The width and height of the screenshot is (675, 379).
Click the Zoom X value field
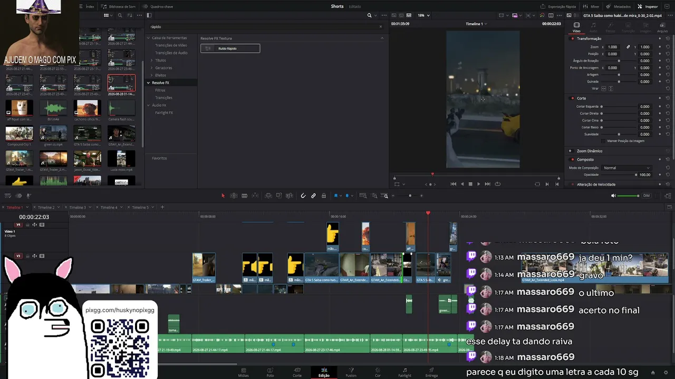pos(612,47)
